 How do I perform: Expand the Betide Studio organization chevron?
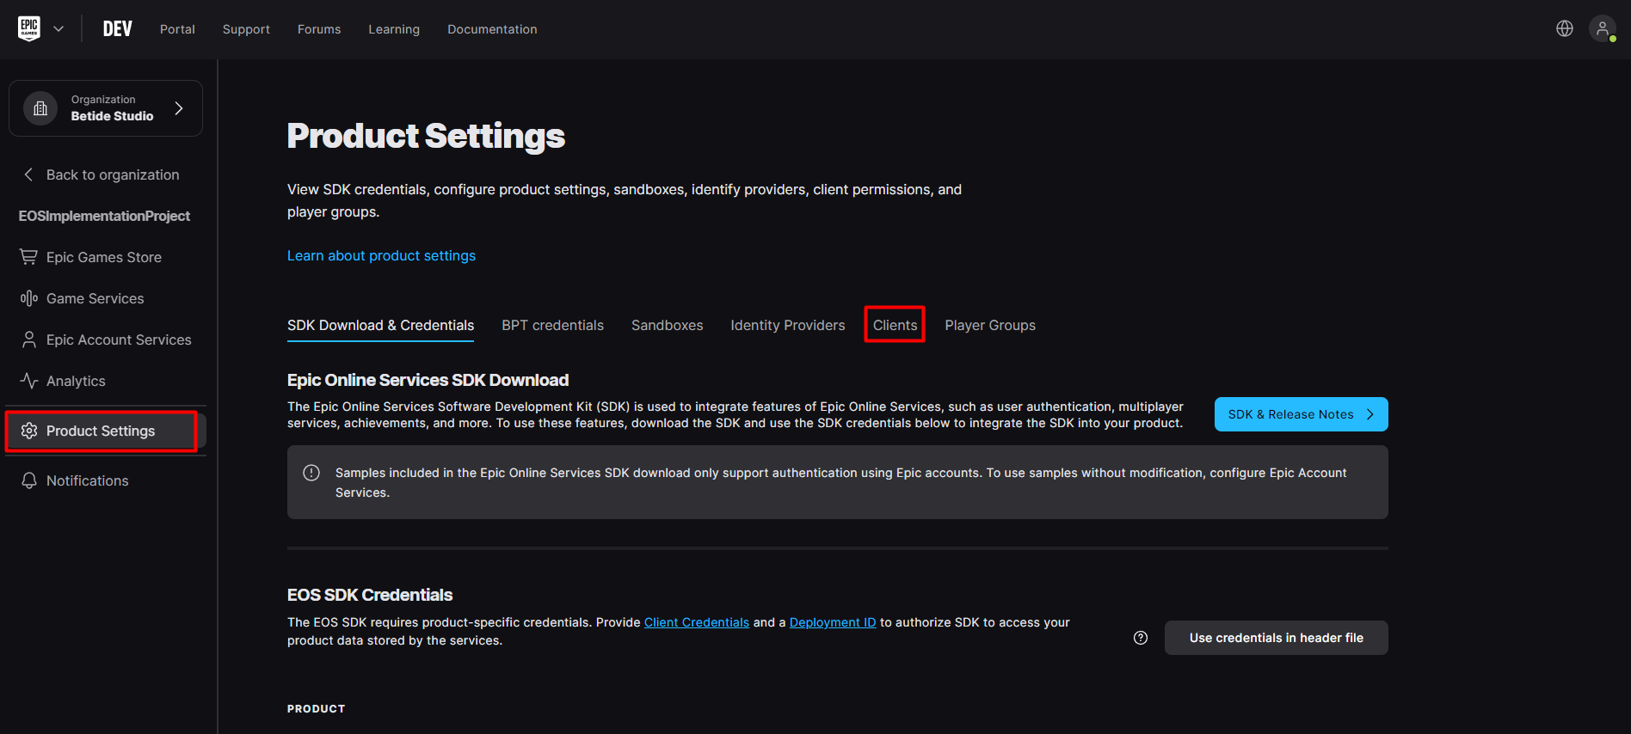point(179,108)
